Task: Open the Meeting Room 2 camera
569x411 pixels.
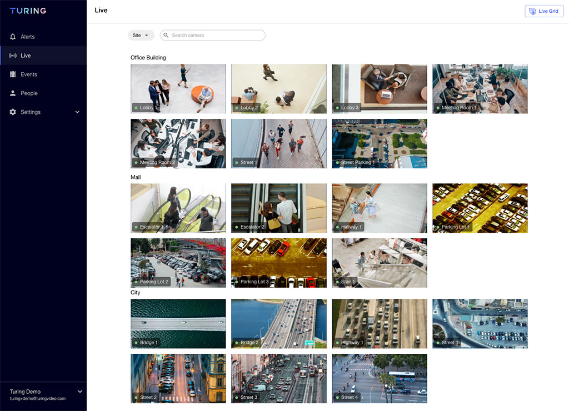Action: [178, 144]
